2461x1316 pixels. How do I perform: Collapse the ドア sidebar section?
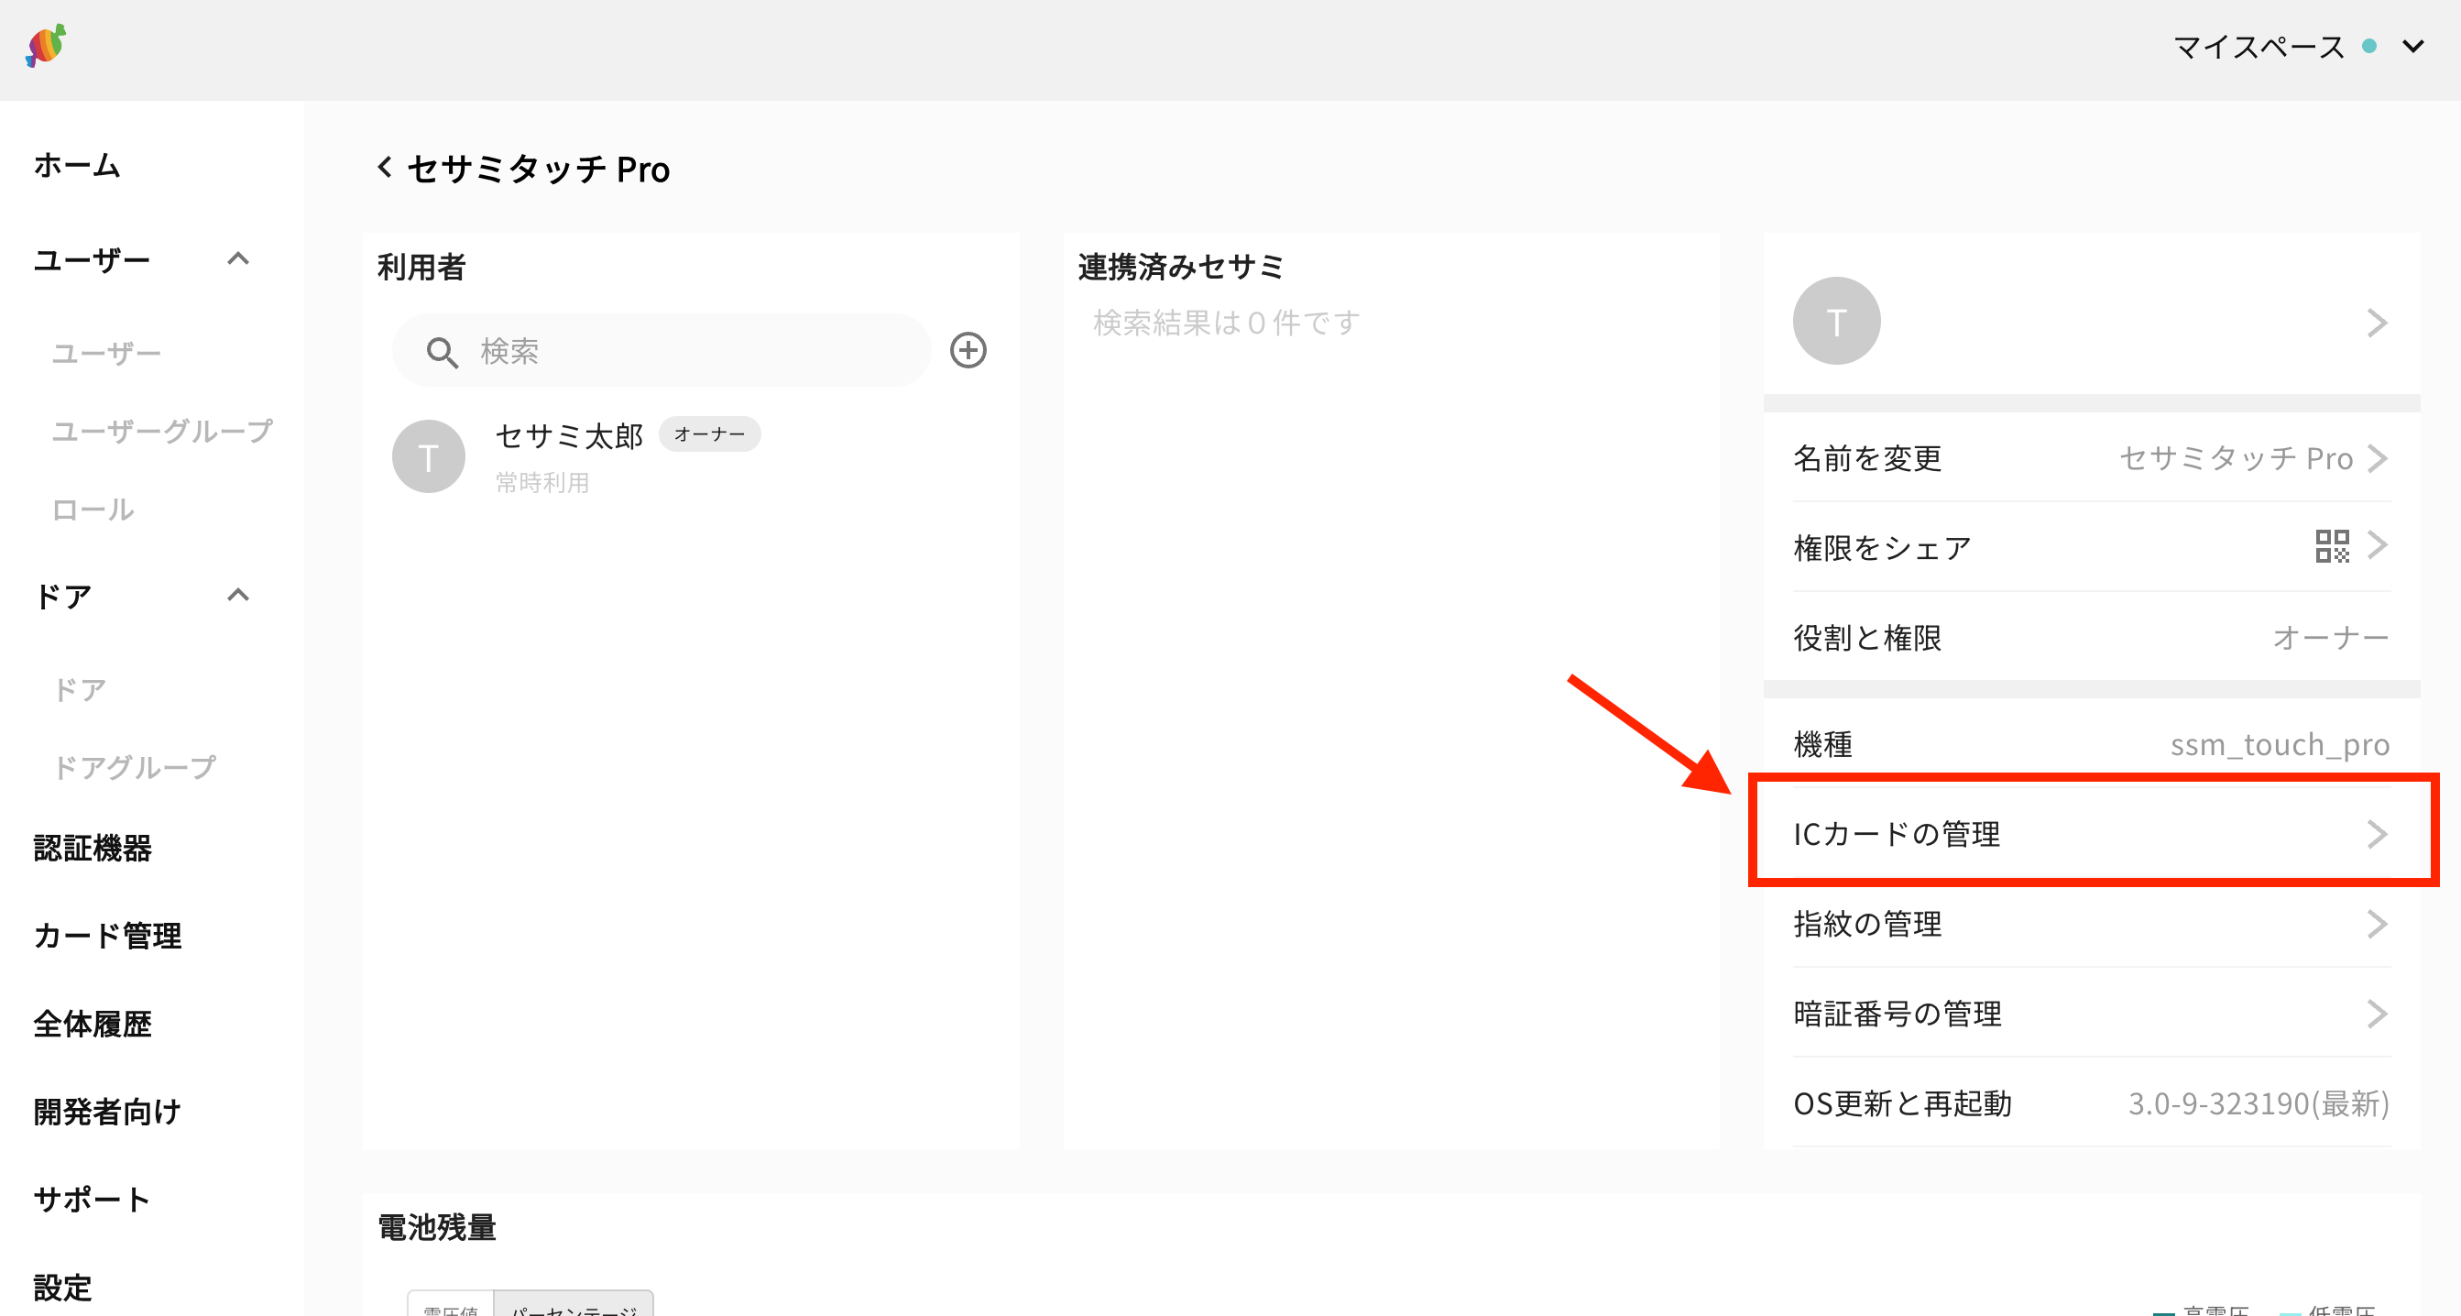[238, 595]
